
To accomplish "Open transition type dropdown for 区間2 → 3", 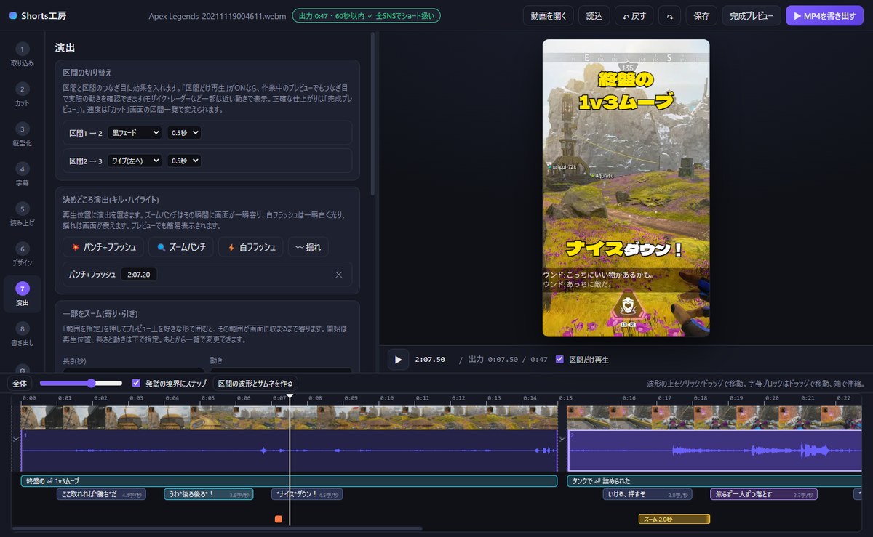I will [x=134, y=161].
